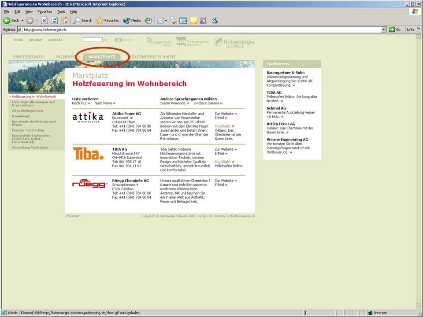The image size is (423, 317).
Task: Open the KONTAKT link
Action: [56, 40]
